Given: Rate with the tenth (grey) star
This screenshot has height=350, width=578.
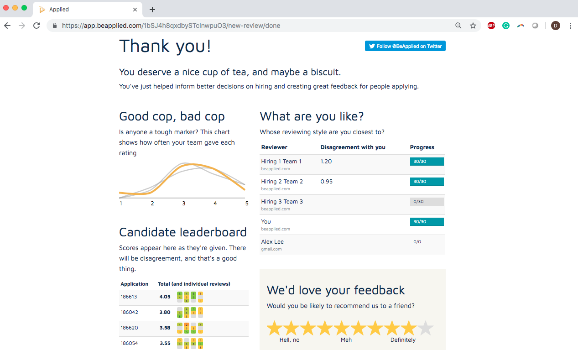Looking at the screenshot, I should pos(425,328).
